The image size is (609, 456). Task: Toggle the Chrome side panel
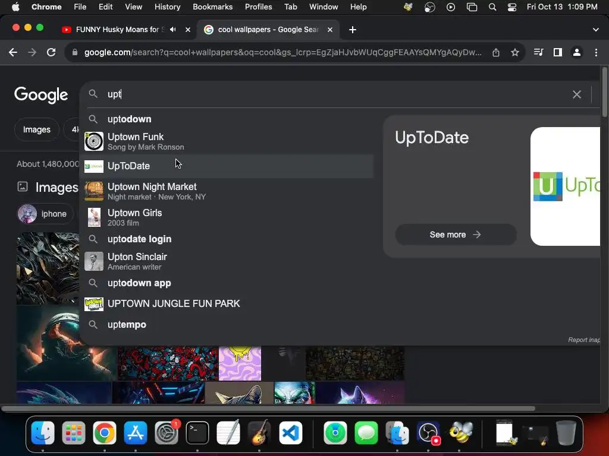(558, 52)
